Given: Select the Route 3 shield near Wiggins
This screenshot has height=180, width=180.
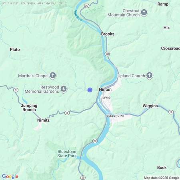Looking at the screenshot, I should [x=171, y=112].
